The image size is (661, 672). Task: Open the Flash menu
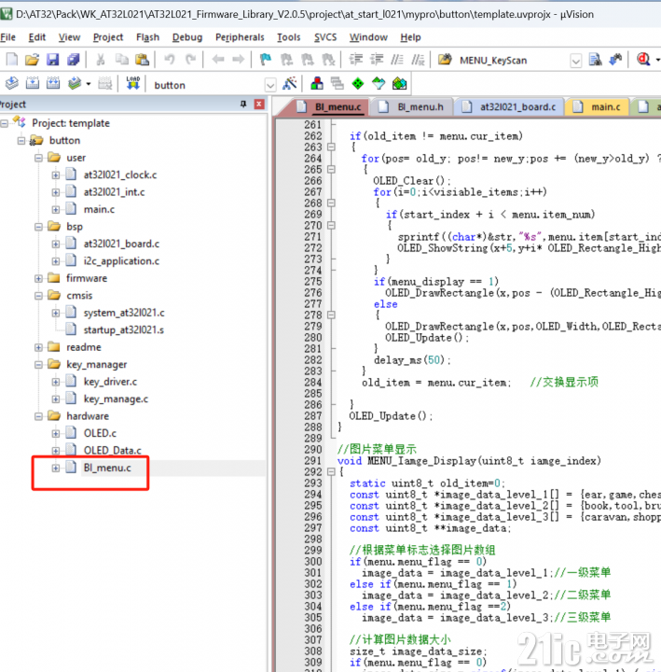147,37
